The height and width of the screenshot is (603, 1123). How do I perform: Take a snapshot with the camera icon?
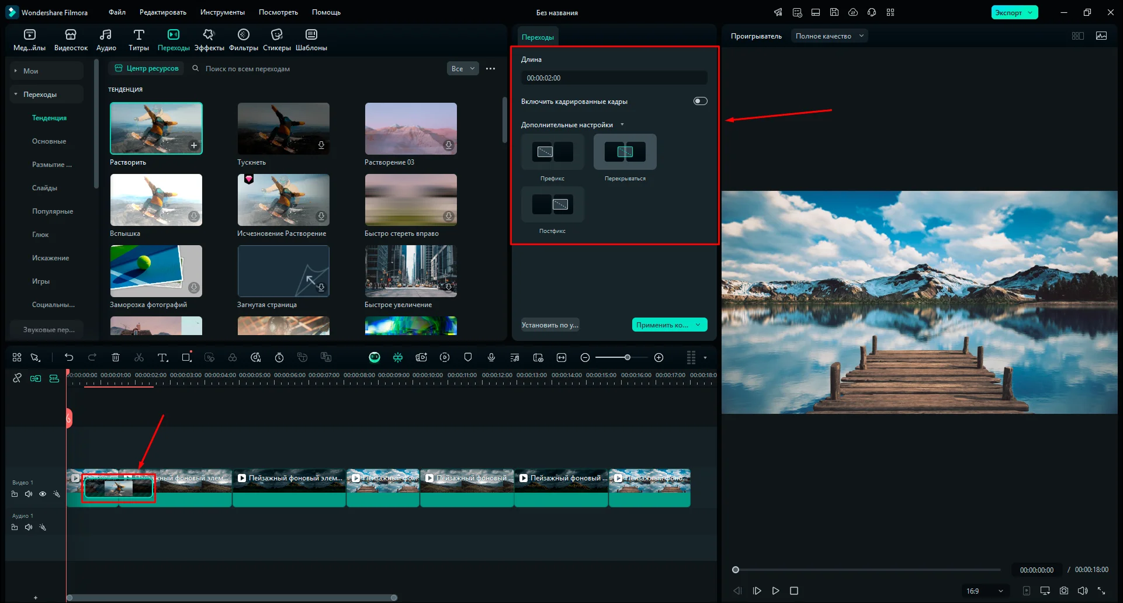coord(1063,591)
